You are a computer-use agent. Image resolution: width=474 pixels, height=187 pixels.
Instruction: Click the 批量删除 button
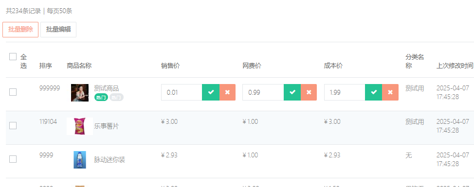pyautogui.click(x=20, y=30)
